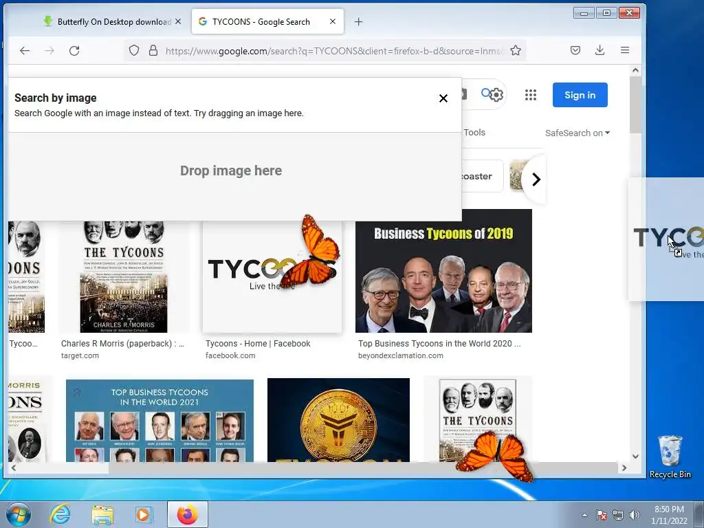The image size is (704, 528).
Task: Select the TYCOONS - Google Search tab
Action: [268, 21]
